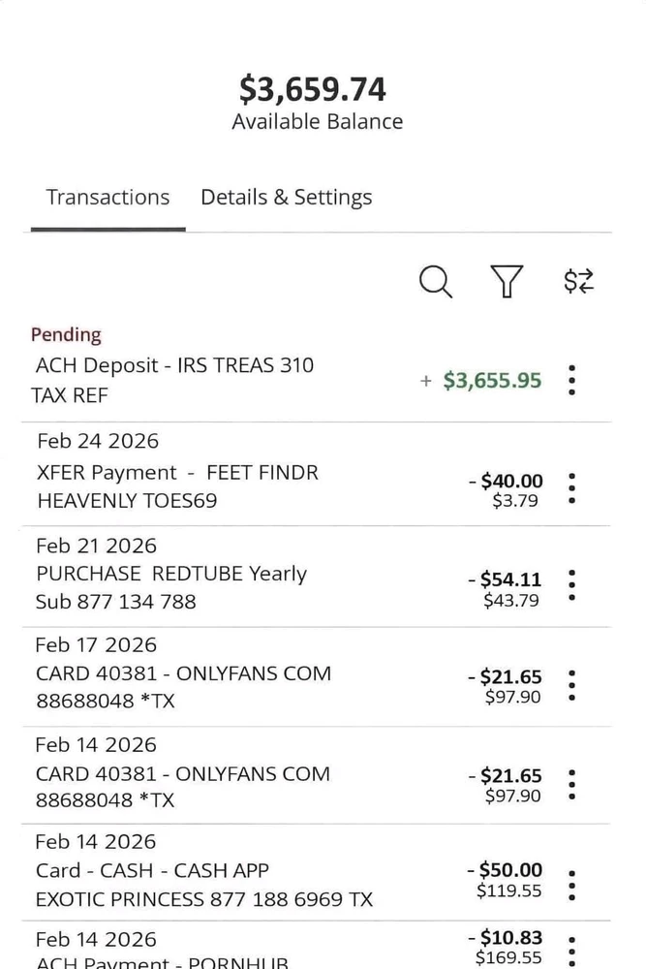The height and width of the screenshot is (969, 646).
Task: Tap the filter funnel icon
Action: pyautogui.click(x=507, y=282)
